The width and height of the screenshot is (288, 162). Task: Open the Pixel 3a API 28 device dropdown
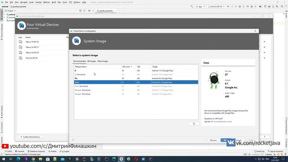click(x=216, y=6)
